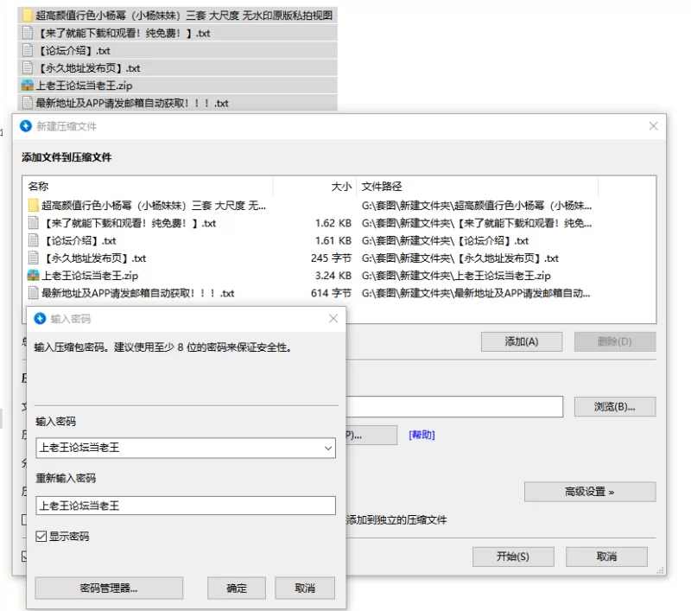Open the [帮助] help link
Viewport: 691px width, 611px height.
pos(422,435)
